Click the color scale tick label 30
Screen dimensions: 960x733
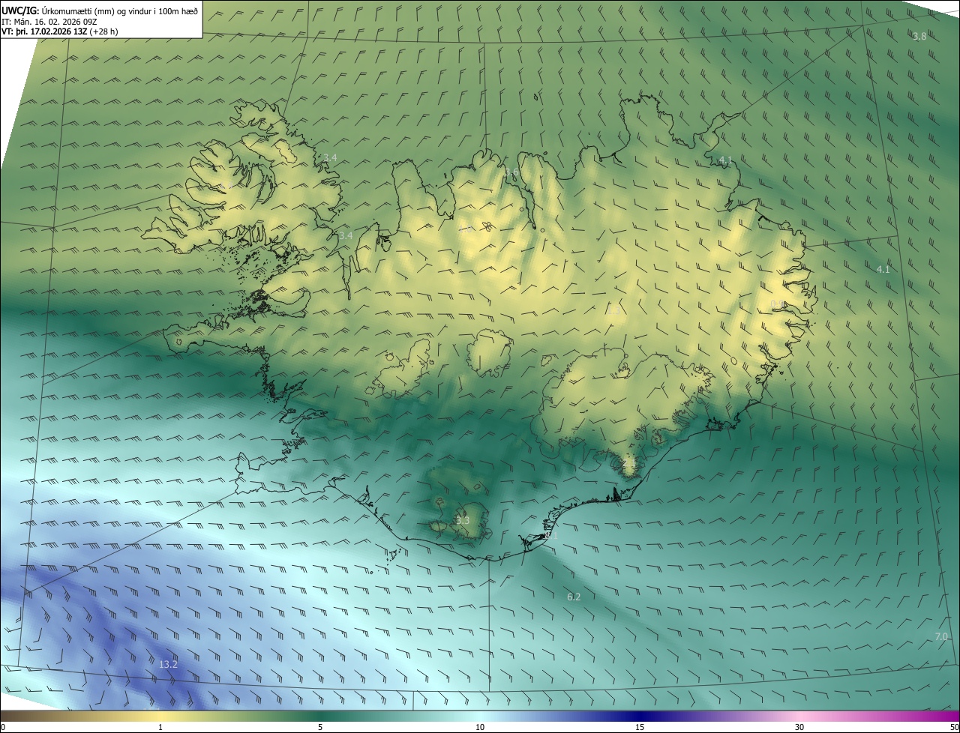(799, 727)
